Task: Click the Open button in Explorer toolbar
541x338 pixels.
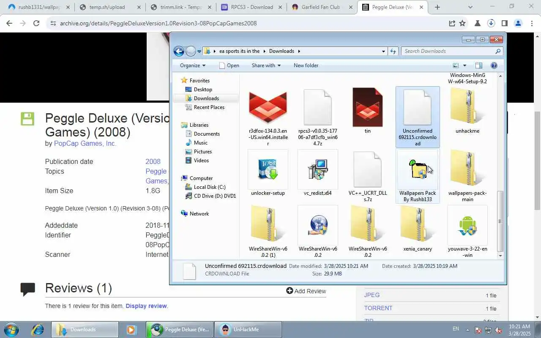Action: point(229,65)
